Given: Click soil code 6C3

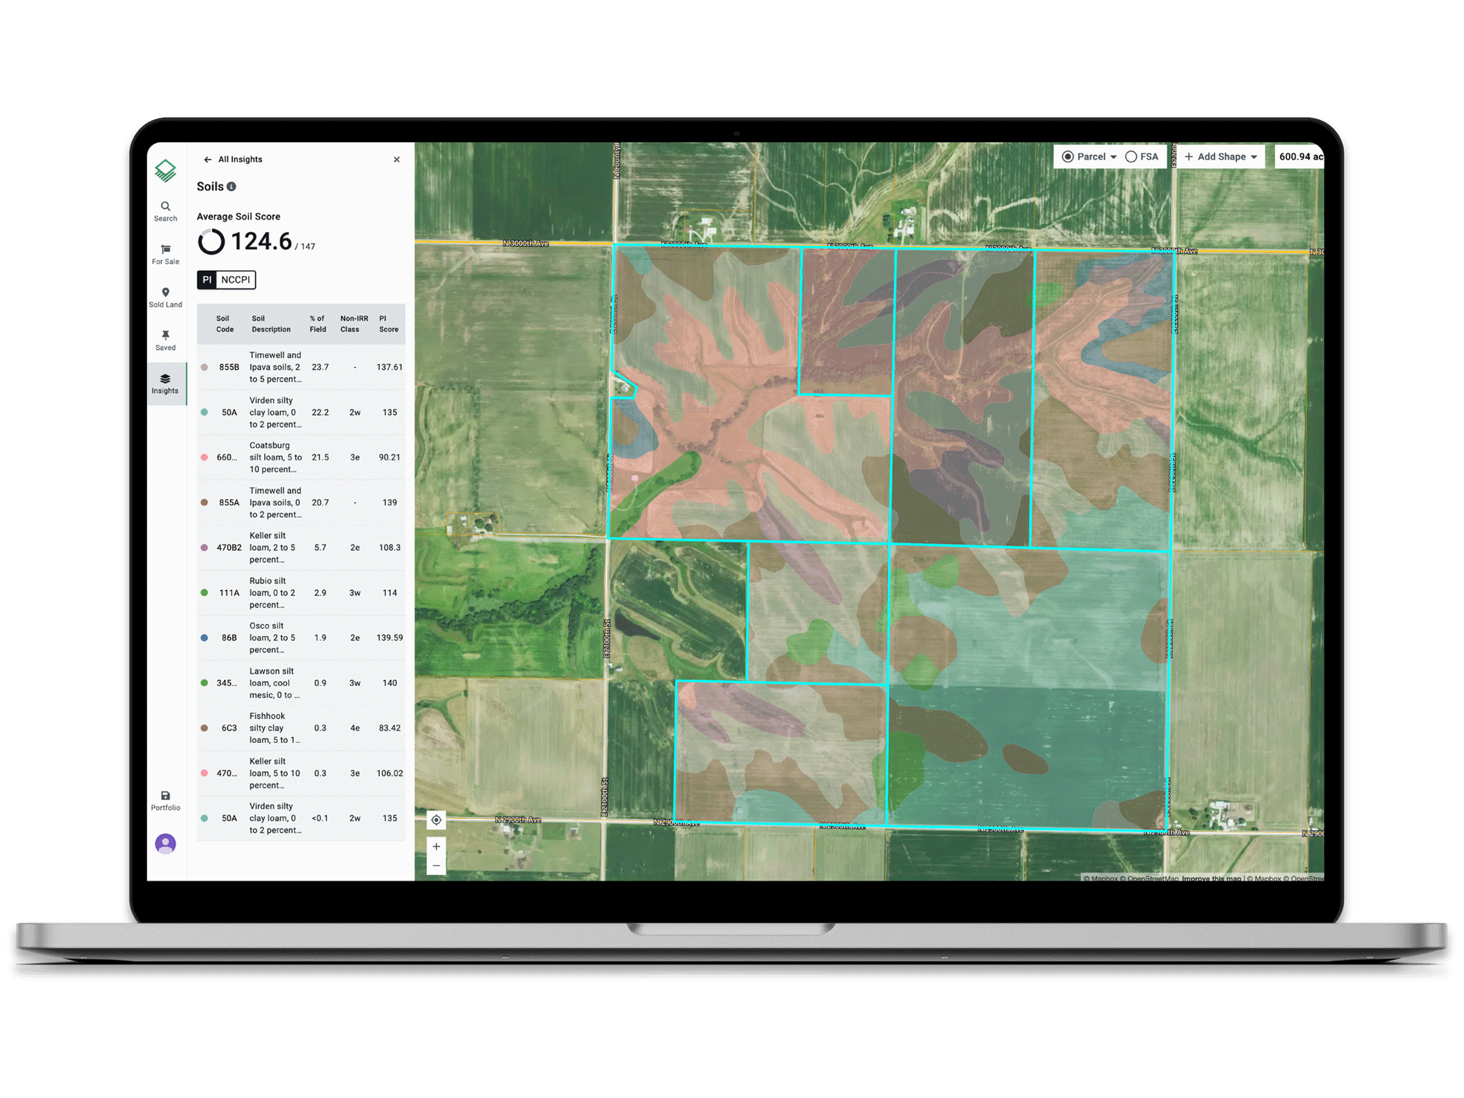Looking at the screenshot, I should (x=229, y=728).
